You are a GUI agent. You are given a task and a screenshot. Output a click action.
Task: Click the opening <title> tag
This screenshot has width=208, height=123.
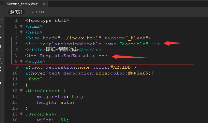tap(35, 50)
